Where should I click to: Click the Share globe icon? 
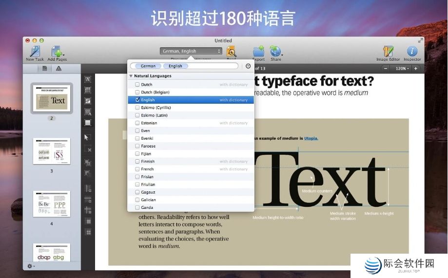pyautogui.click(x=275, y=52)
